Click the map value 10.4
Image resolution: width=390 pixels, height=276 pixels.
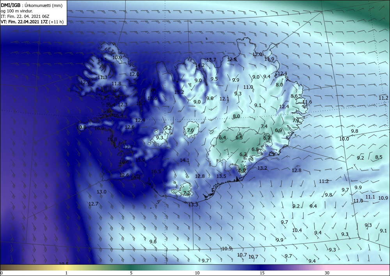pyautogui.click(x=297, y=230)
